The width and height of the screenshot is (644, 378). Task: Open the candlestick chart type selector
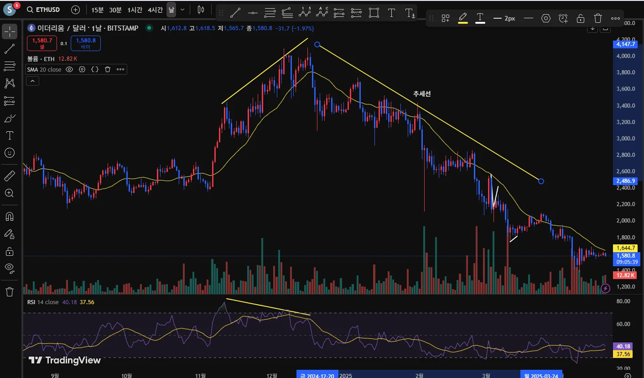coord(201,10)
